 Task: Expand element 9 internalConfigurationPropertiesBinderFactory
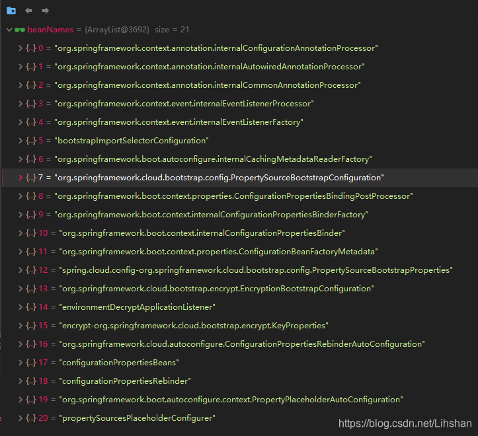20,215
